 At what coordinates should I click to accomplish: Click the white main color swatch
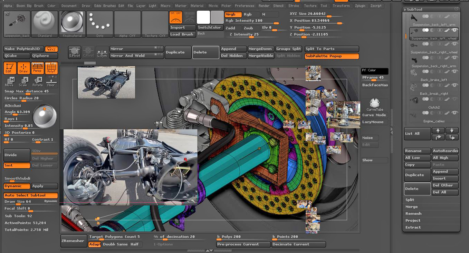click(x=203, y=17)
